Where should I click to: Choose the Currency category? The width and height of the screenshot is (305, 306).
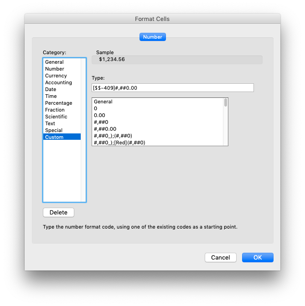tap(62, 76)
